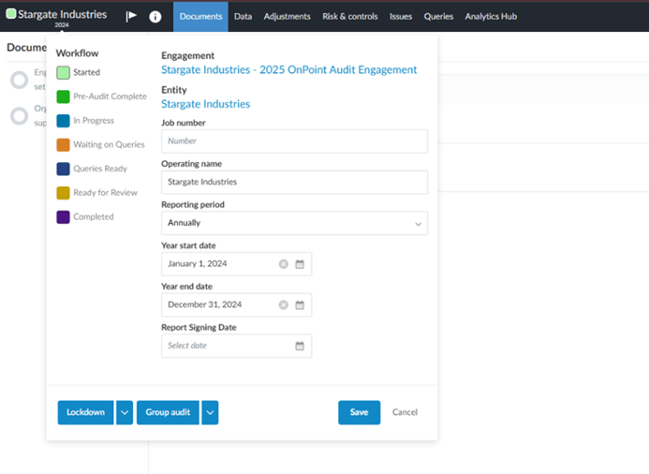Viewport: 649px width, 474px height.
Task: Choose the Queries Ready dark blue swatch
Action: [x=63, y=169]
